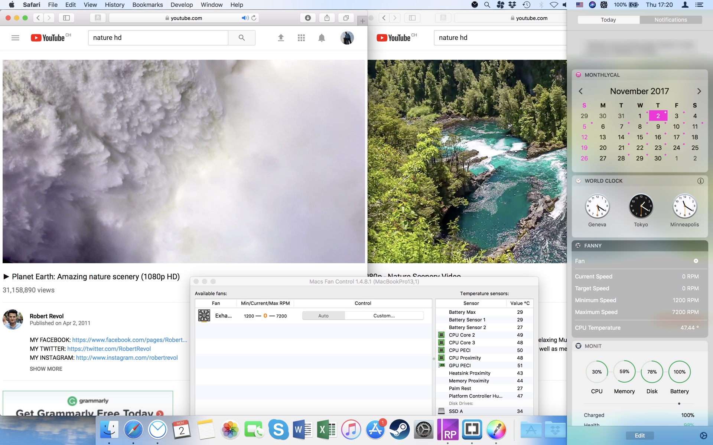This screenshot has height=445, width=713.
Task: Click the Sensor column header
Action: point(471,303)
